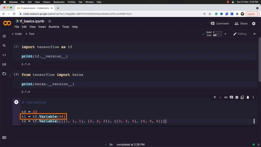Open the Editing mode dropdown
The height and width of the screenshot is (147, 261).
coord(240,34)
